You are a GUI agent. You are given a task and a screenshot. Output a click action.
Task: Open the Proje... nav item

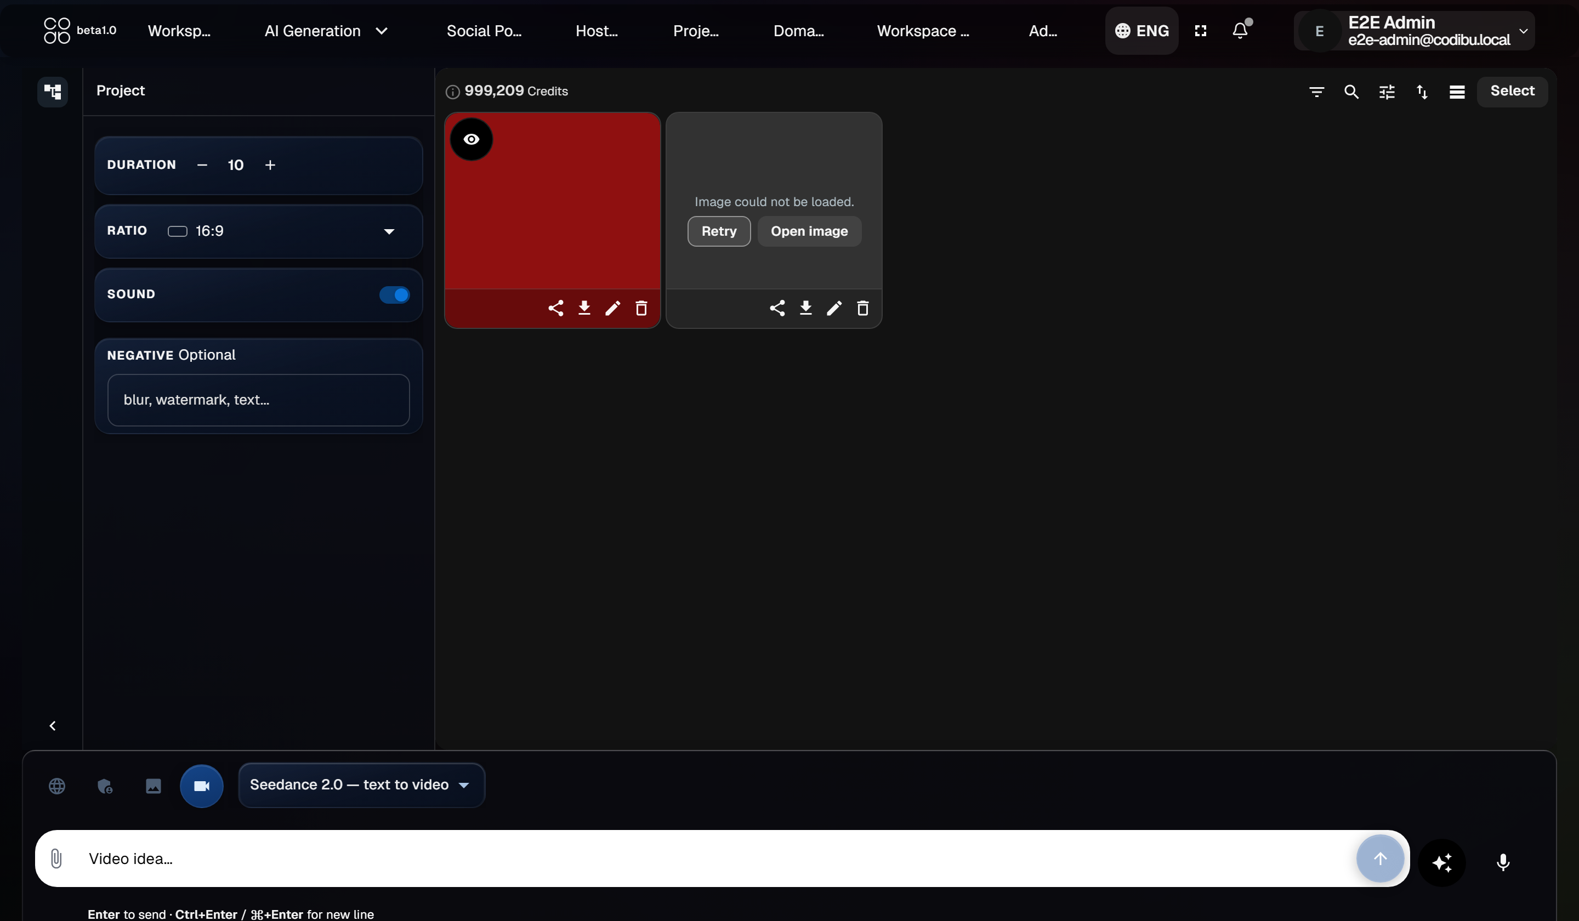click(x=696, y=31)
